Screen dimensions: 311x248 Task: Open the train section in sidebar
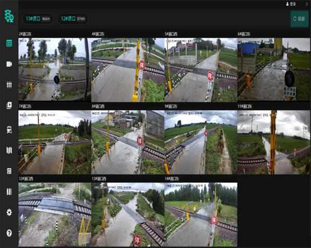coord(9,129)
